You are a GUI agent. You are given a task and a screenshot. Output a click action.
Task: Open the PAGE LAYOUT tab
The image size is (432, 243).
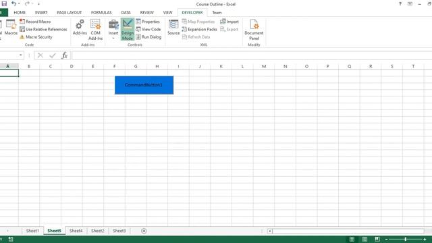(x=69, y=13)
